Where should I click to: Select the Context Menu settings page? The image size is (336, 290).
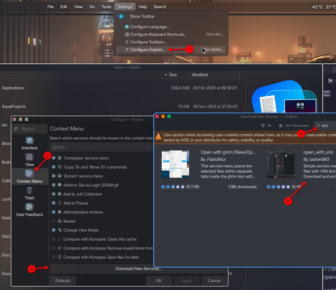pyautogui.click(x=30, y=176)
